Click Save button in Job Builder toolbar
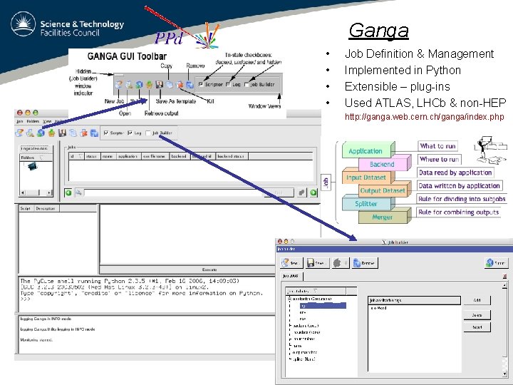Viewport: 513px width, 385px height. pos(317,263)
